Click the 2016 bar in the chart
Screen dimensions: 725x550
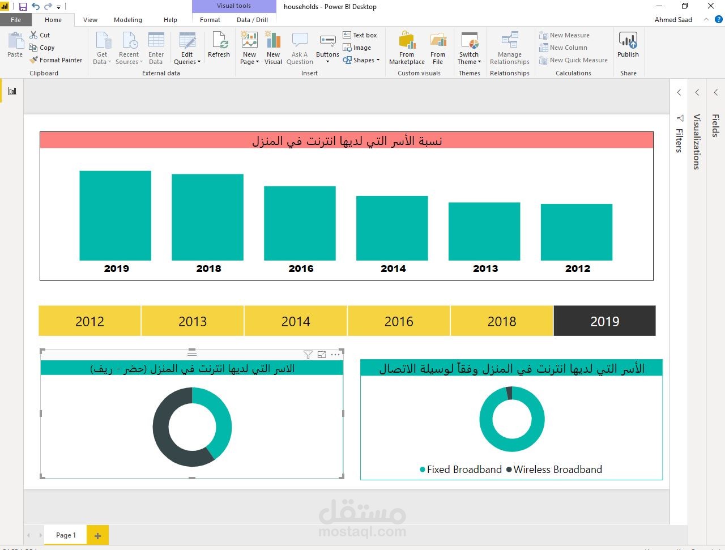(x=300, y=223)
